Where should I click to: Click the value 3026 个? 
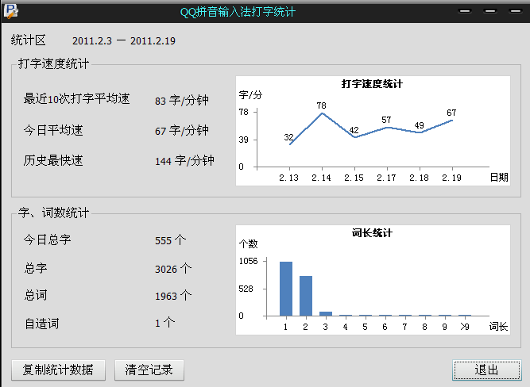point(173,269)
